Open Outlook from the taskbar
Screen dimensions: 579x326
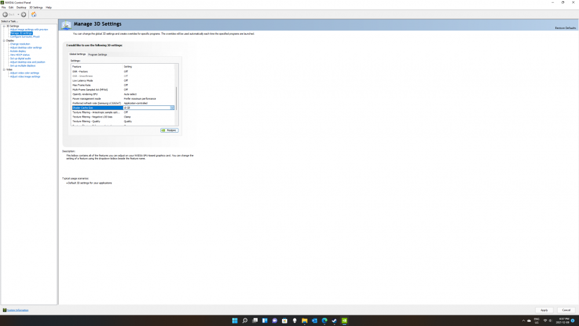[314, 320]
